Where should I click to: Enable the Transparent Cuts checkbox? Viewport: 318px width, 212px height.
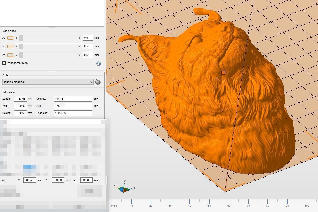pyautogui.click(x=4, y=63)
